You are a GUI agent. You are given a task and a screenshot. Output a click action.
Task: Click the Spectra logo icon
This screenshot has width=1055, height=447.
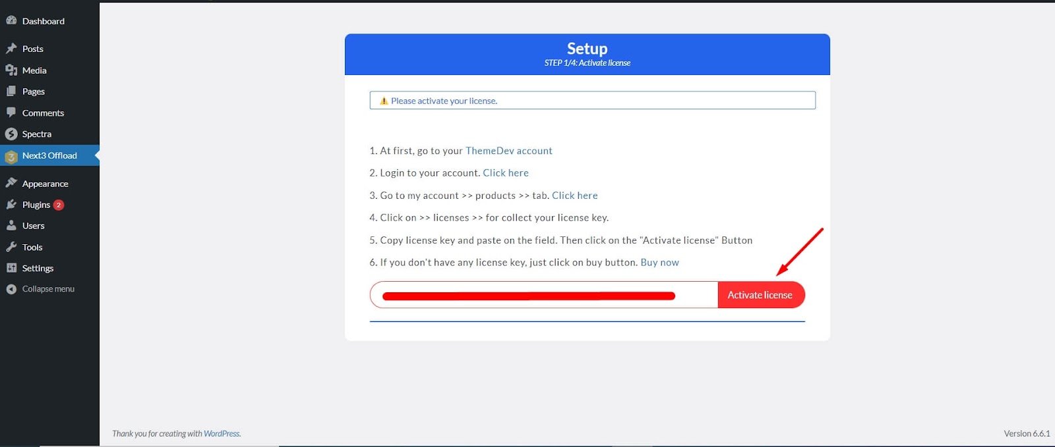point(11,134)
